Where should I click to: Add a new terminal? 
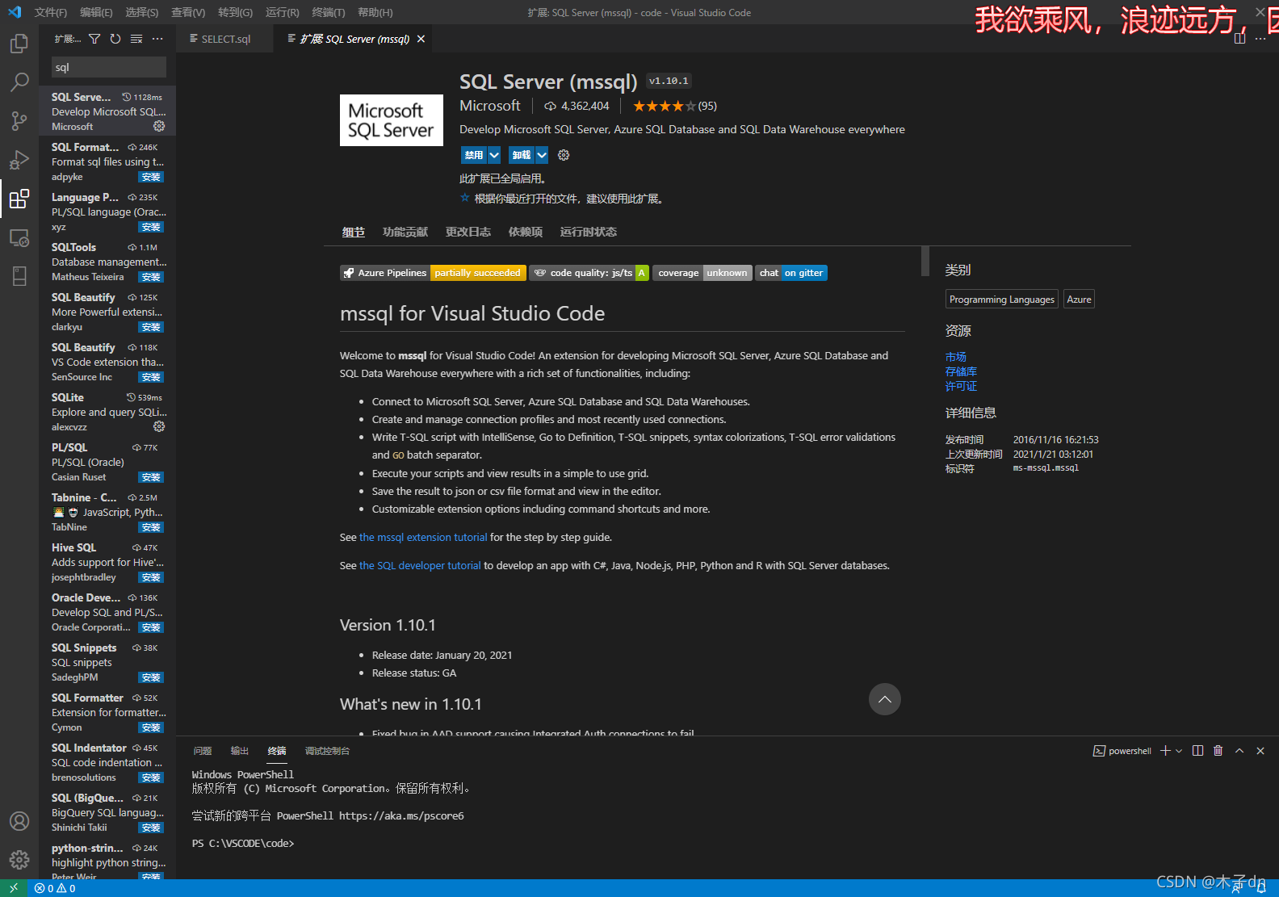[x=1165, y=751]
